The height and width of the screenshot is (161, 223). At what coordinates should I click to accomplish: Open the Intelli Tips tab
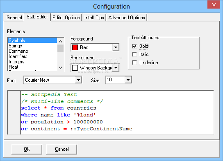pyautogui.click(x=94, y=18)
